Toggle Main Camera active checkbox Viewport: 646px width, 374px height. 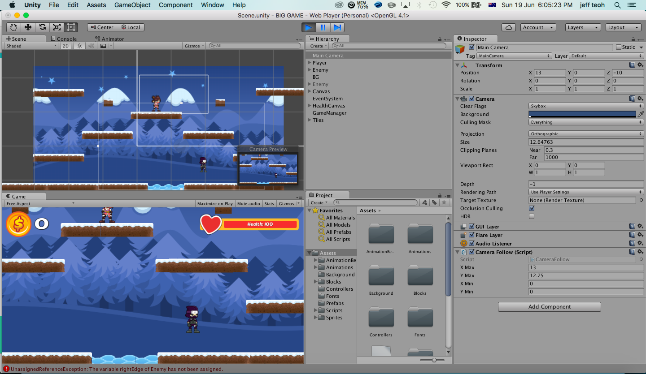pos(471,47)
